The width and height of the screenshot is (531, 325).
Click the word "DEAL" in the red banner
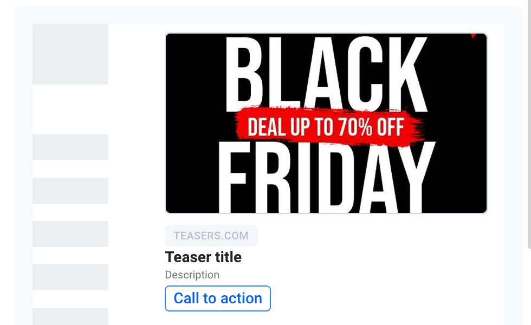tap(266, 128)
